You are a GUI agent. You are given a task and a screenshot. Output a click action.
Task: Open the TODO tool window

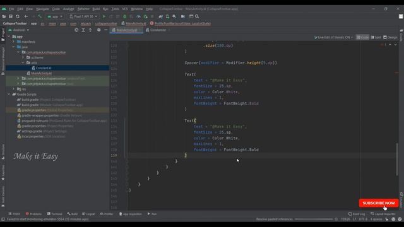click(x=15, y=214)
